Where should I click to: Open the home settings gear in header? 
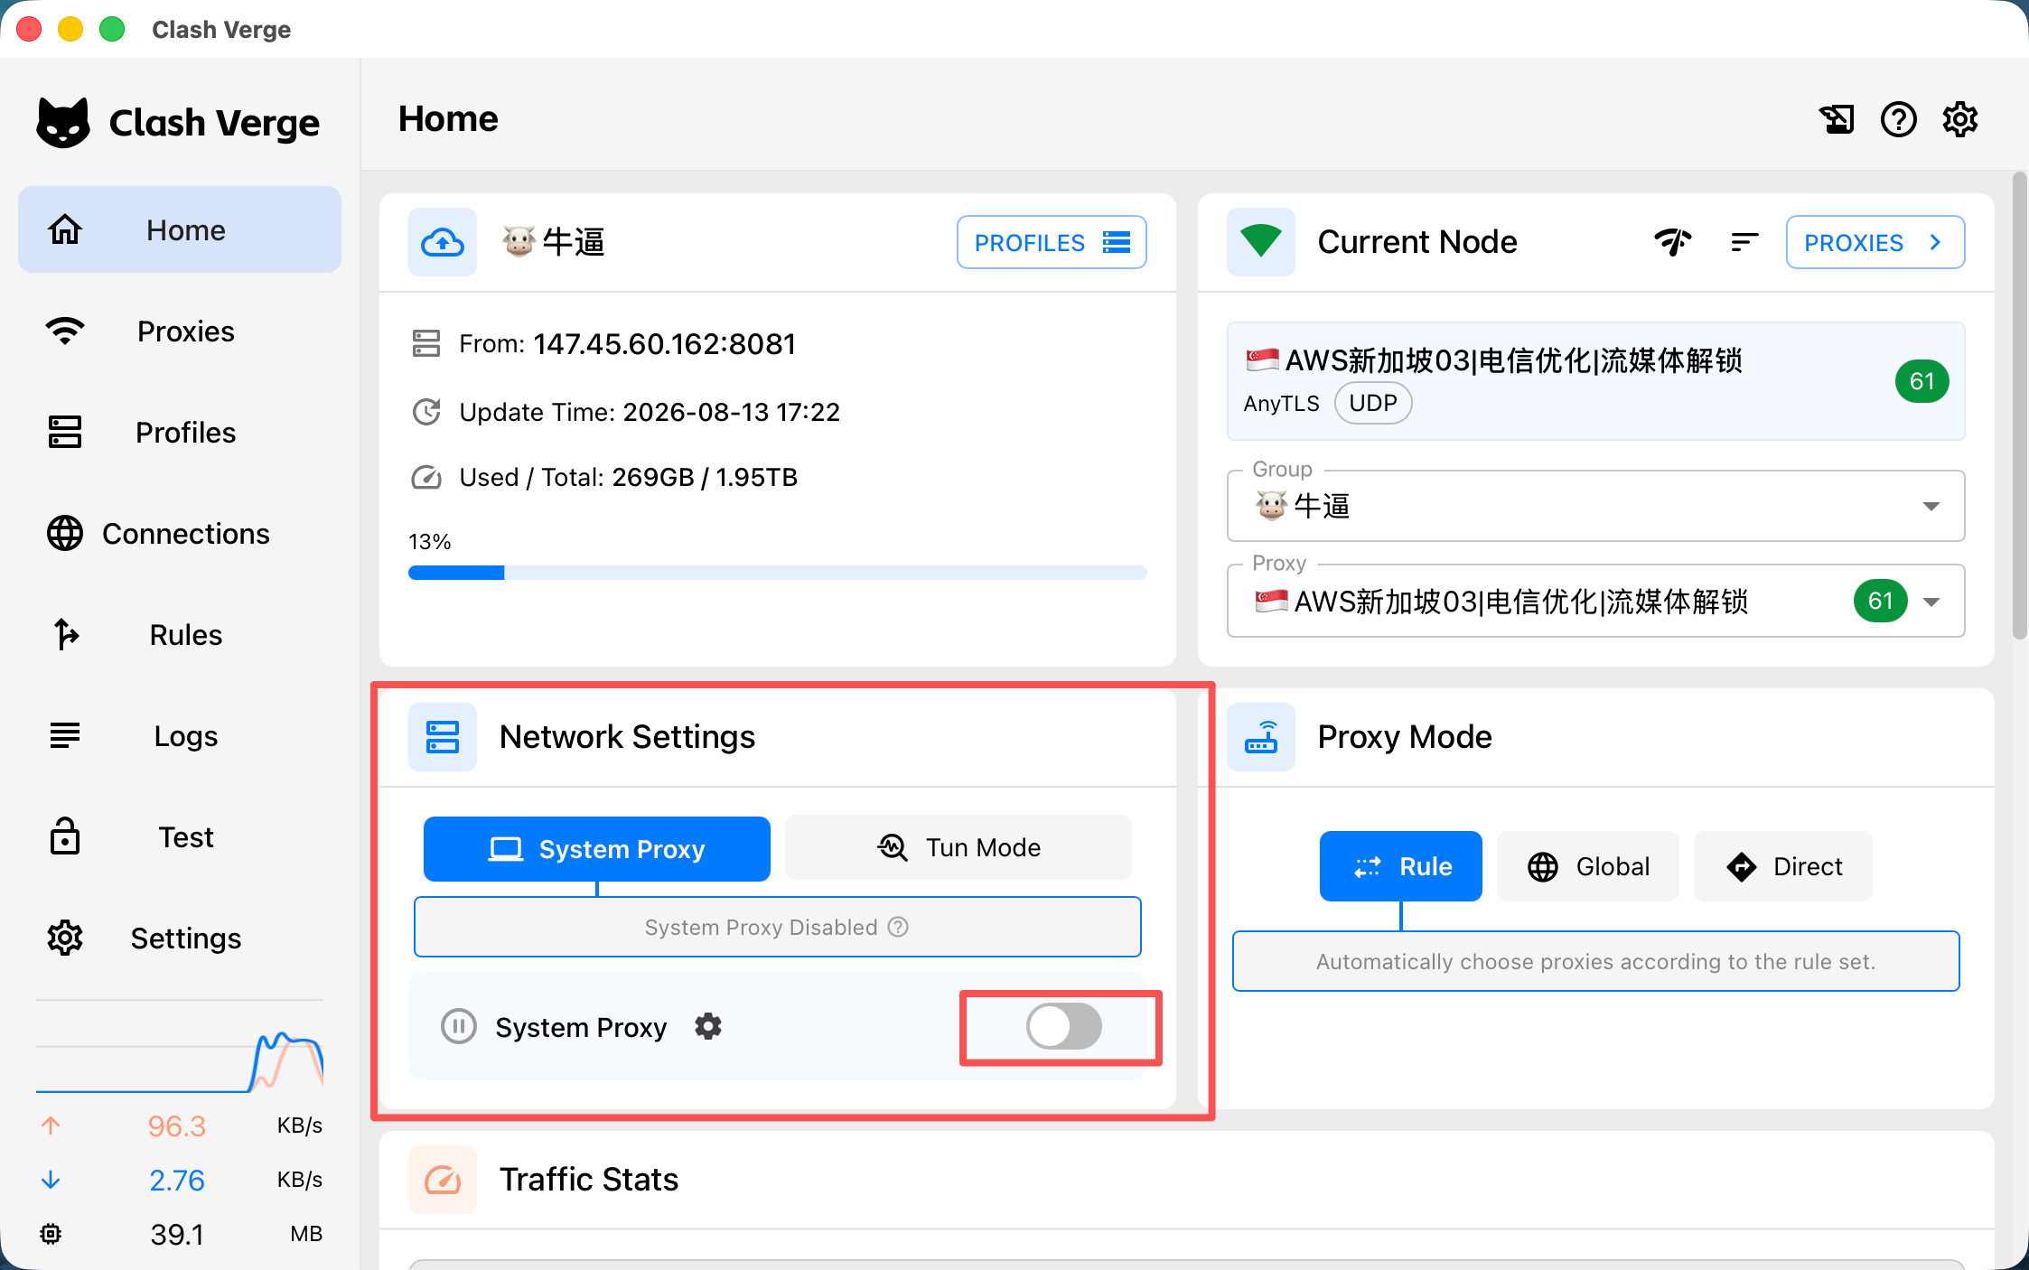[1959, 119]
